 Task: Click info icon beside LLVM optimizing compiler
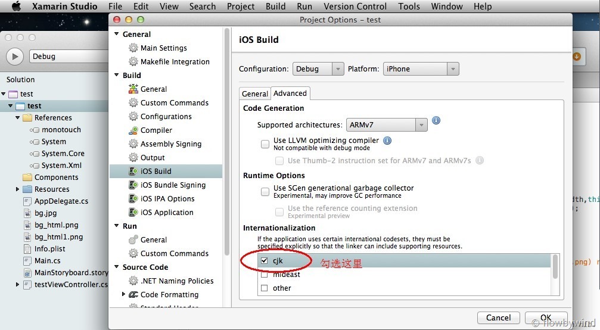(x=387, y=141)
